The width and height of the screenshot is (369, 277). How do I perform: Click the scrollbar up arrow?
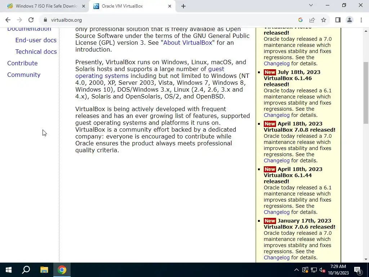366,31
